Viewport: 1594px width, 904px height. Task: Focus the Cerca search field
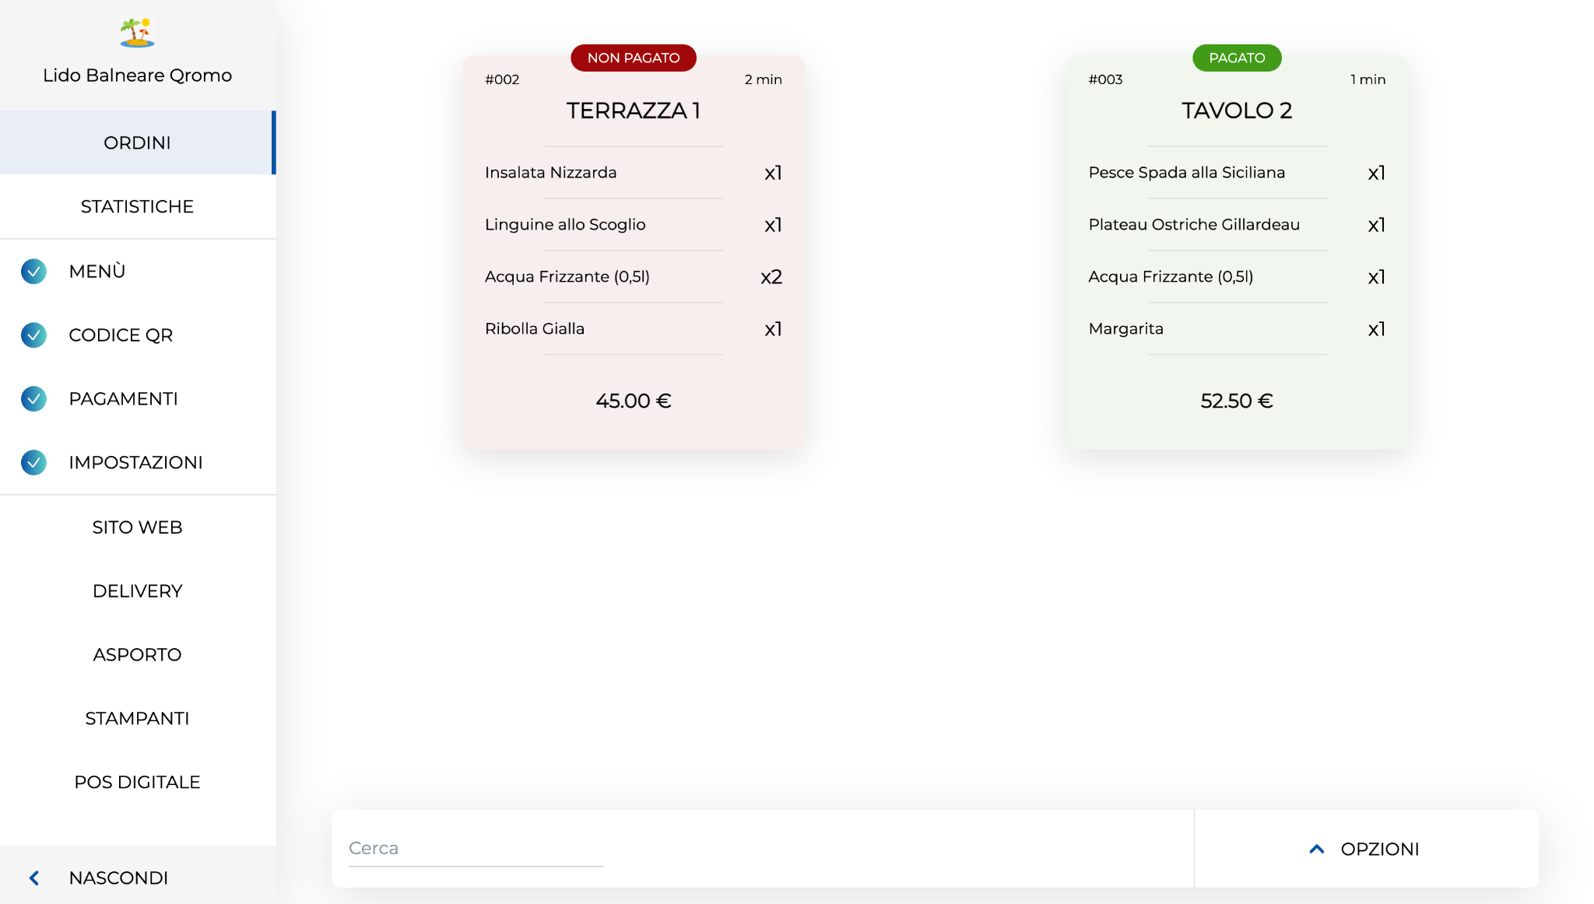click(476, 848)
